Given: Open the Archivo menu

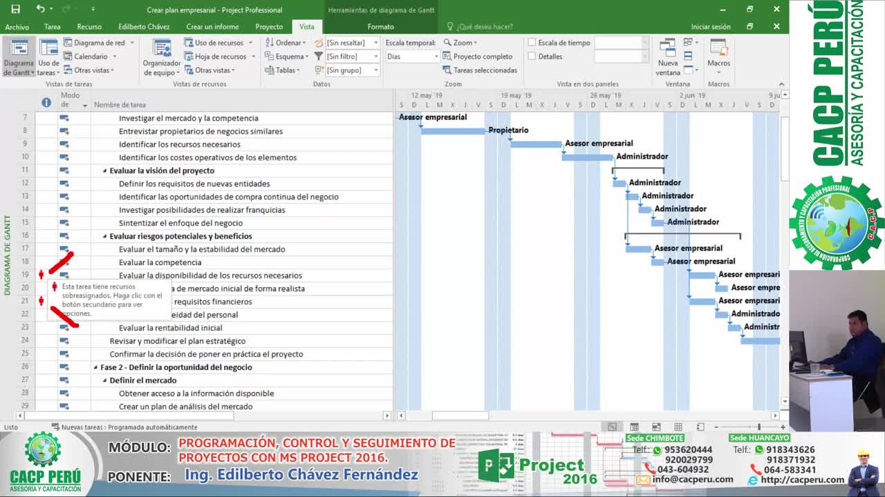Looking at the screenshot, I should point(17,27).
